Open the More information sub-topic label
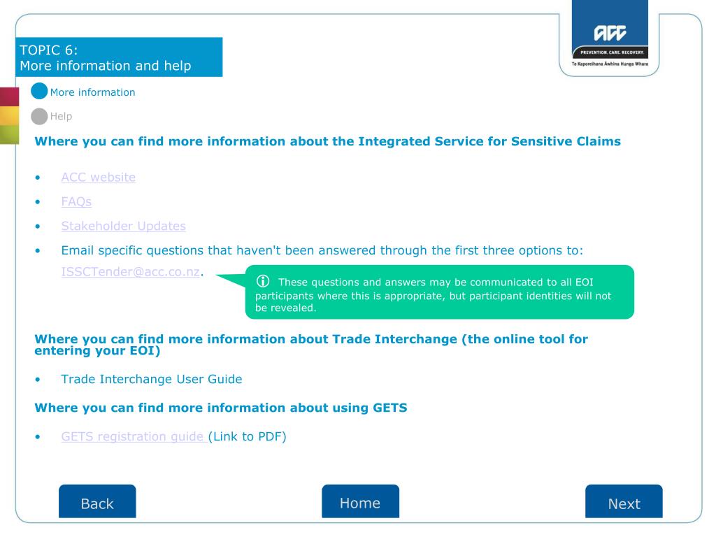Viewport: 716px width, 537px height. point(93,92)
